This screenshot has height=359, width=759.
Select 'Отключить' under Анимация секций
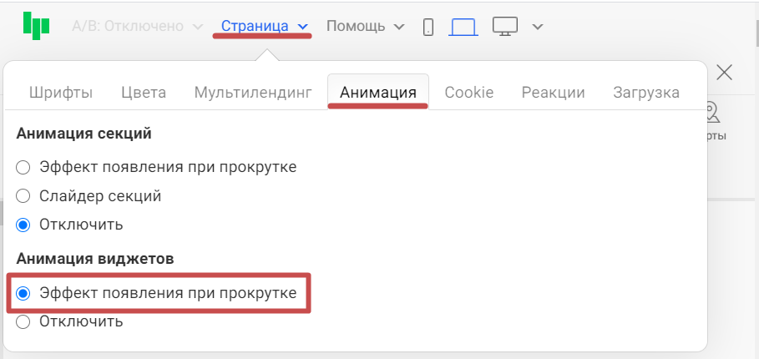(23, 225)
